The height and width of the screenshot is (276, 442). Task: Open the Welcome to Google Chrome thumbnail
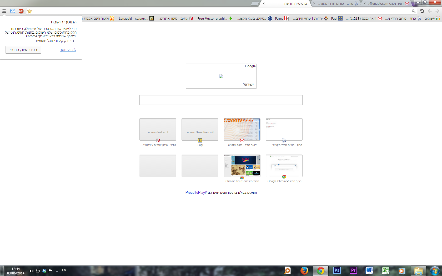[284, 166]
